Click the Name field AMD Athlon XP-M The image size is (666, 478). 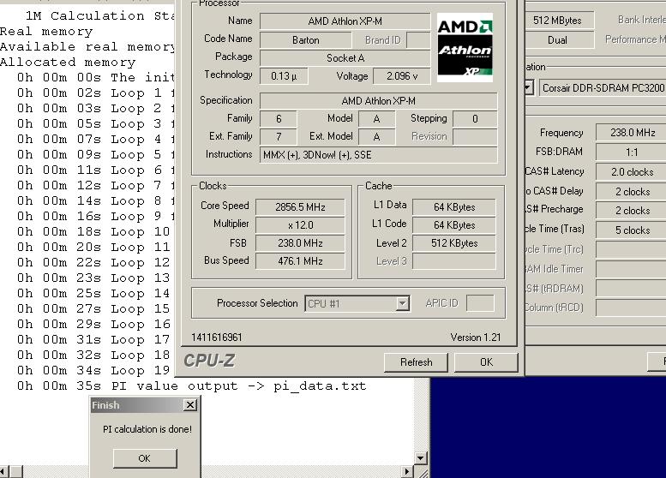click(x=345, y=21)
